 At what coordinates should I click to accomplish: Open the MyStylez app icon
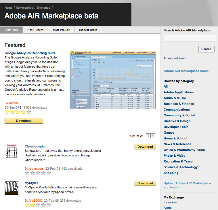click(x=12, y=188)
